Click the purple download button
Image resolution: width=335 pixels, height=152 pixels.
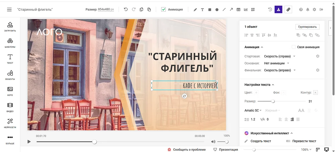pos(278,9)
